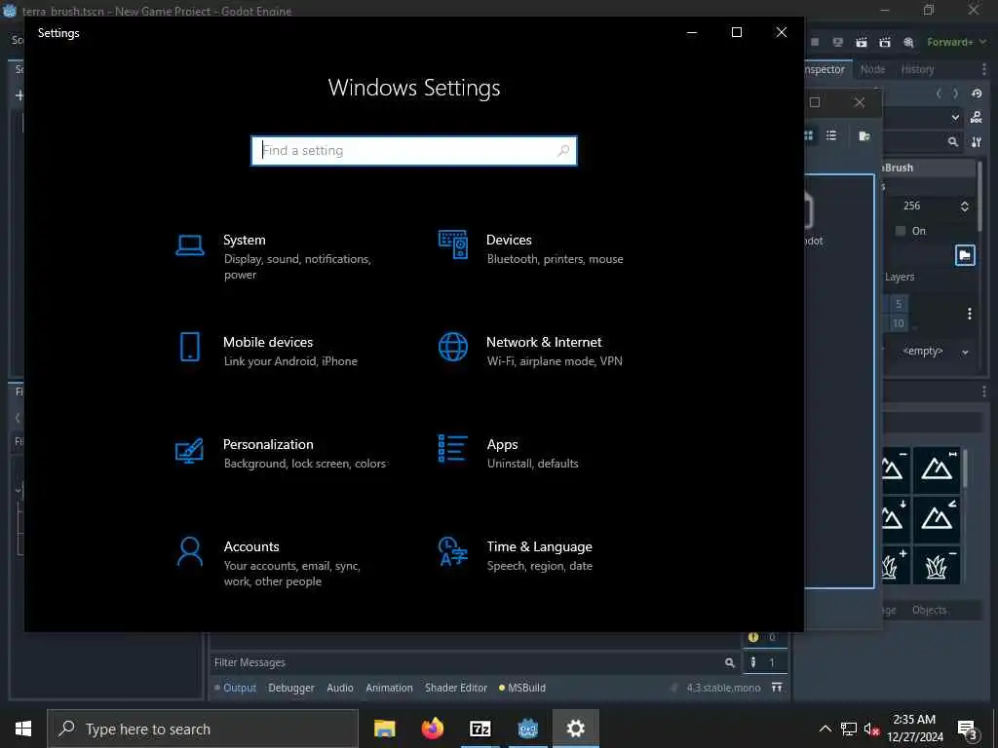This screenshot has width=998, height=748.
Task: Open Personalization settings
Action: pos(281,453)
